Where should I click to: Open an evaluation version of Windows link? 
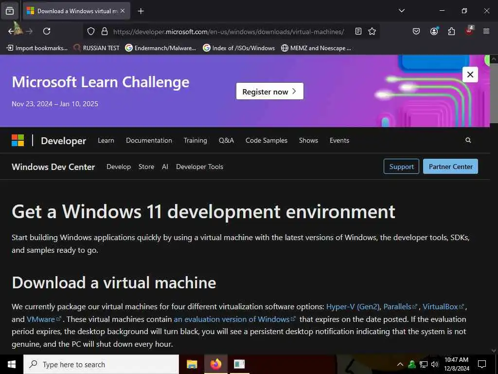[235, 319]
